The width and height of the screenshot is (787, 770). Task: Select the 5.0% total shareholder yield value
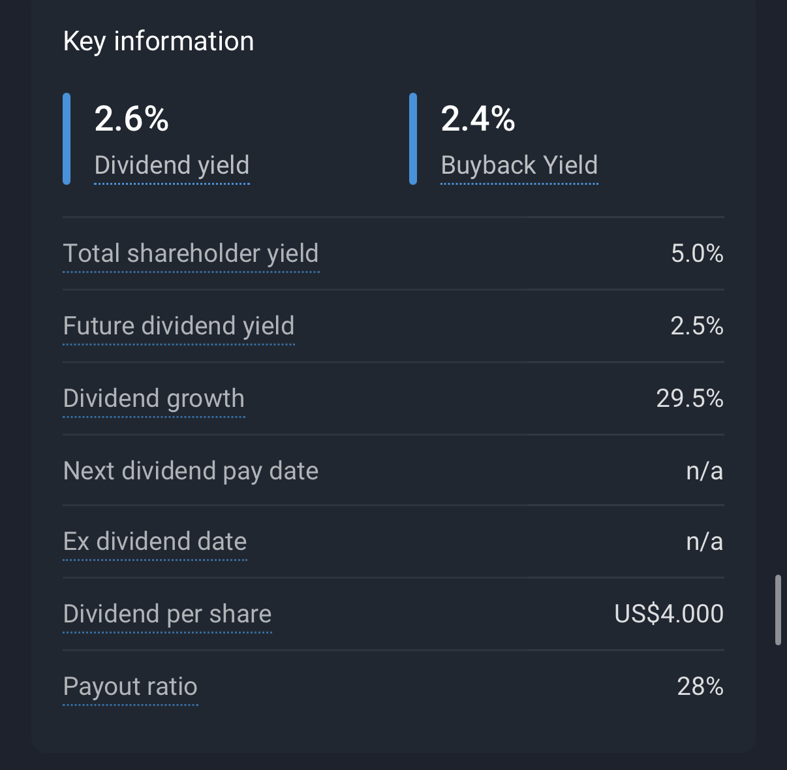(x=697, y=253)
